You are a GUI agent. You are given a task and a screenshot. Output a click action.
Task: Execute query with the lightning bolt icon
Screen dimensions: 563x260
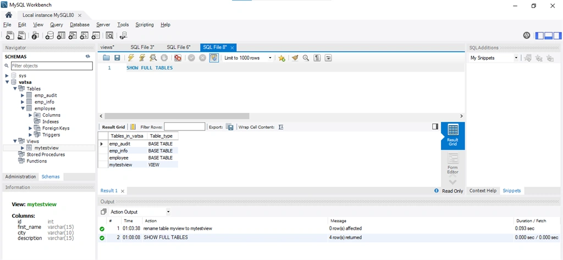click(x=131, y=58)
